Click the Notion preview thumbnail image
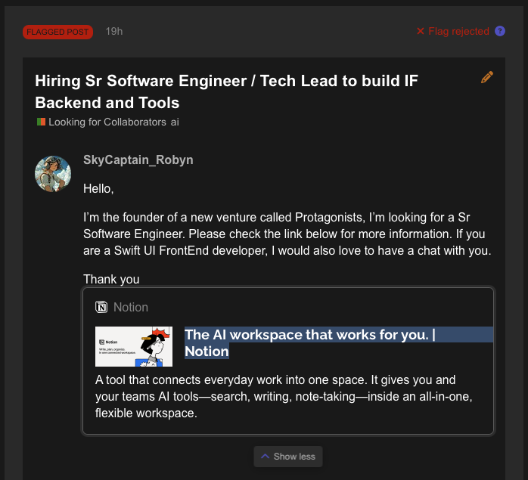This screenshot has height=480, width=528. [x=134, y=346]
